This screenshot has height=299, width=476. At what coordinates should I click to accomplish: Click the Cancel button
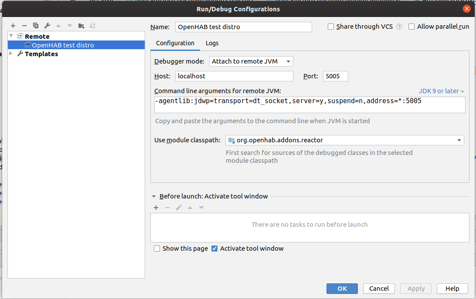(379, 288)
